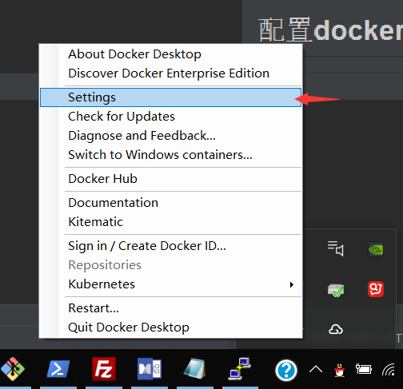Open the Notepad taskbar icon
The width and height of the screenshot is (403, 389).
pyautogui.click(x=195, y=368)
